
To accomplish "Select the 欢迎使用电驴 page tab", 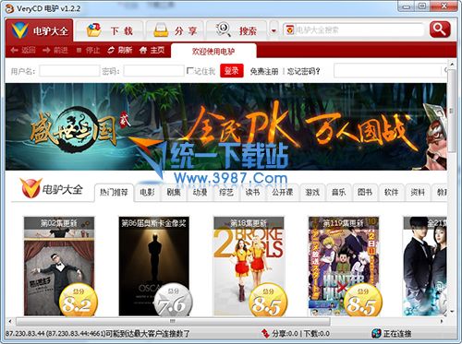I will pos(213,51).
